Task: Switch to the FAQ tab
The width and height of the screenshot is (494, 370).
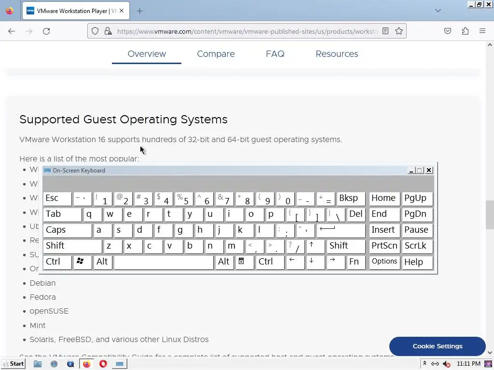Action: coord(275,54)
